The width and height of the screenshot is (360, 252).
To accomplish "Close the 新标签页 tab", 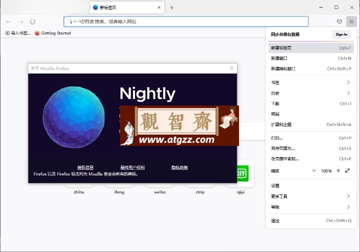I will tap(159, 7).
